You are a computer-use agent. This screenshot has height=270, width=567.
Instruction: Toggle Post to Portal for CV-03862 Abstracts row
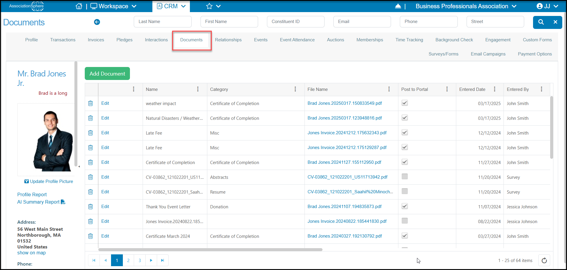(405, 176)
